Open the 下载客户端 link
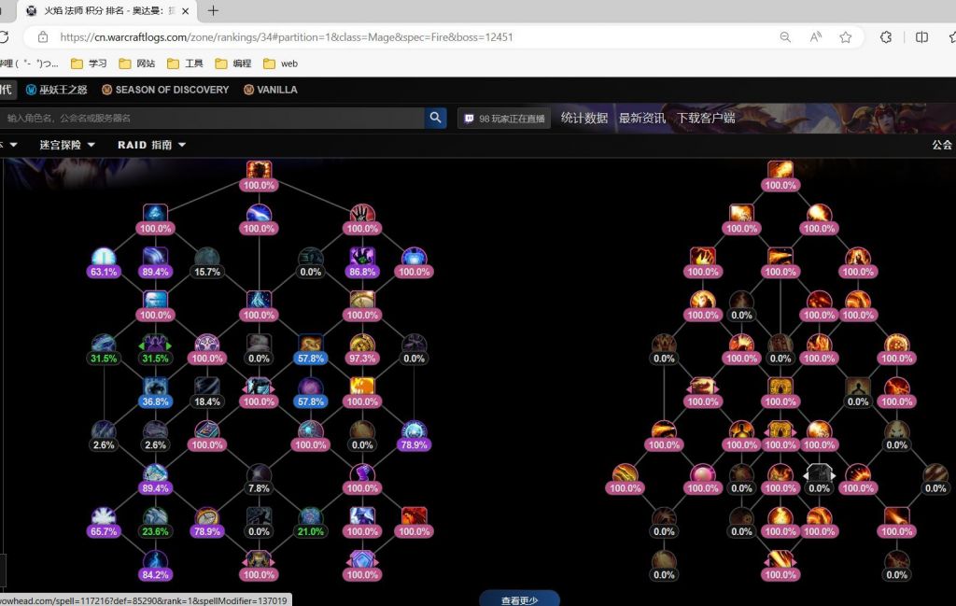Screen dimensions: 956x606 pyautogui.click(x=706, y=118)
